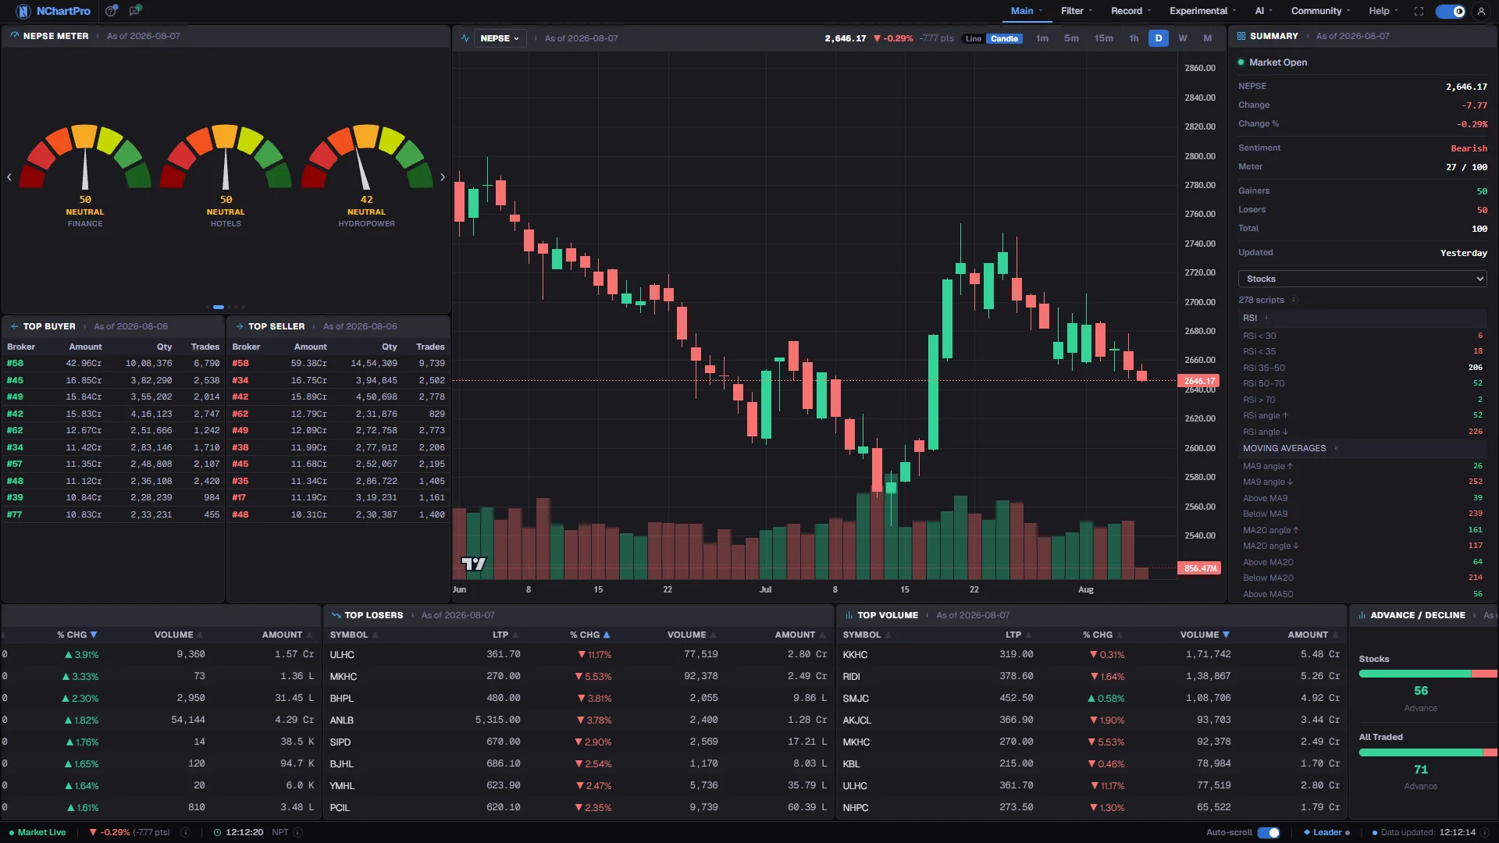Sort Top Volume by VOLUME column
The height and width of the screenshot is (843, 1499).
click(x=1205, y=635)
